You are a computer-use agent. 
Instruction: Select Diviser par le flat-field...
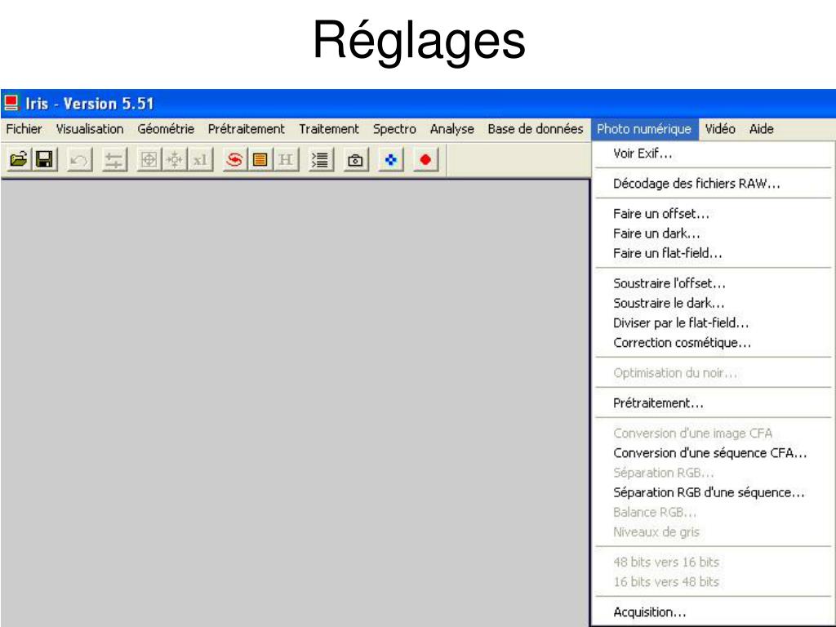[713, 322]
